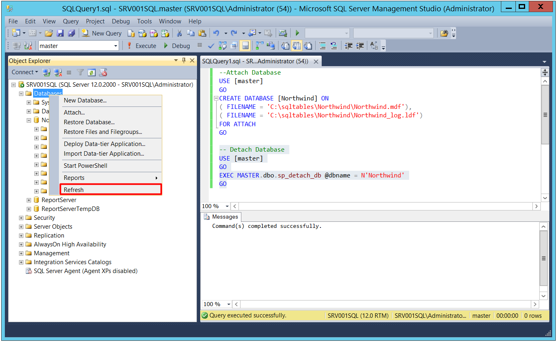Click the Save All icon
Image resolution: width=557 pixels, height=342 pixels.
click(x=71, y=33)
